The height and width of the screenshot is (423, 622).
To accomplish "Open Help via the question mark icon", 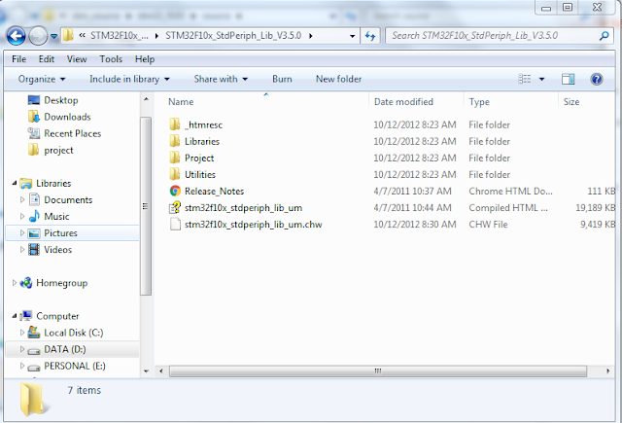I will pyautogui.click(x=596, y=79).
